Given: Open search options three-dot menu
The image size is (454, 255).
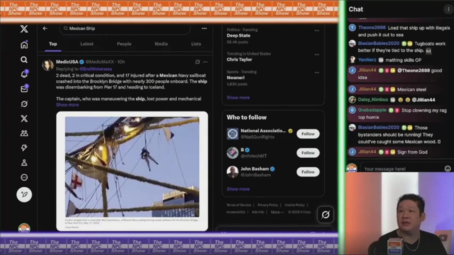Looking at the screenshot, I should click(204, 28).
